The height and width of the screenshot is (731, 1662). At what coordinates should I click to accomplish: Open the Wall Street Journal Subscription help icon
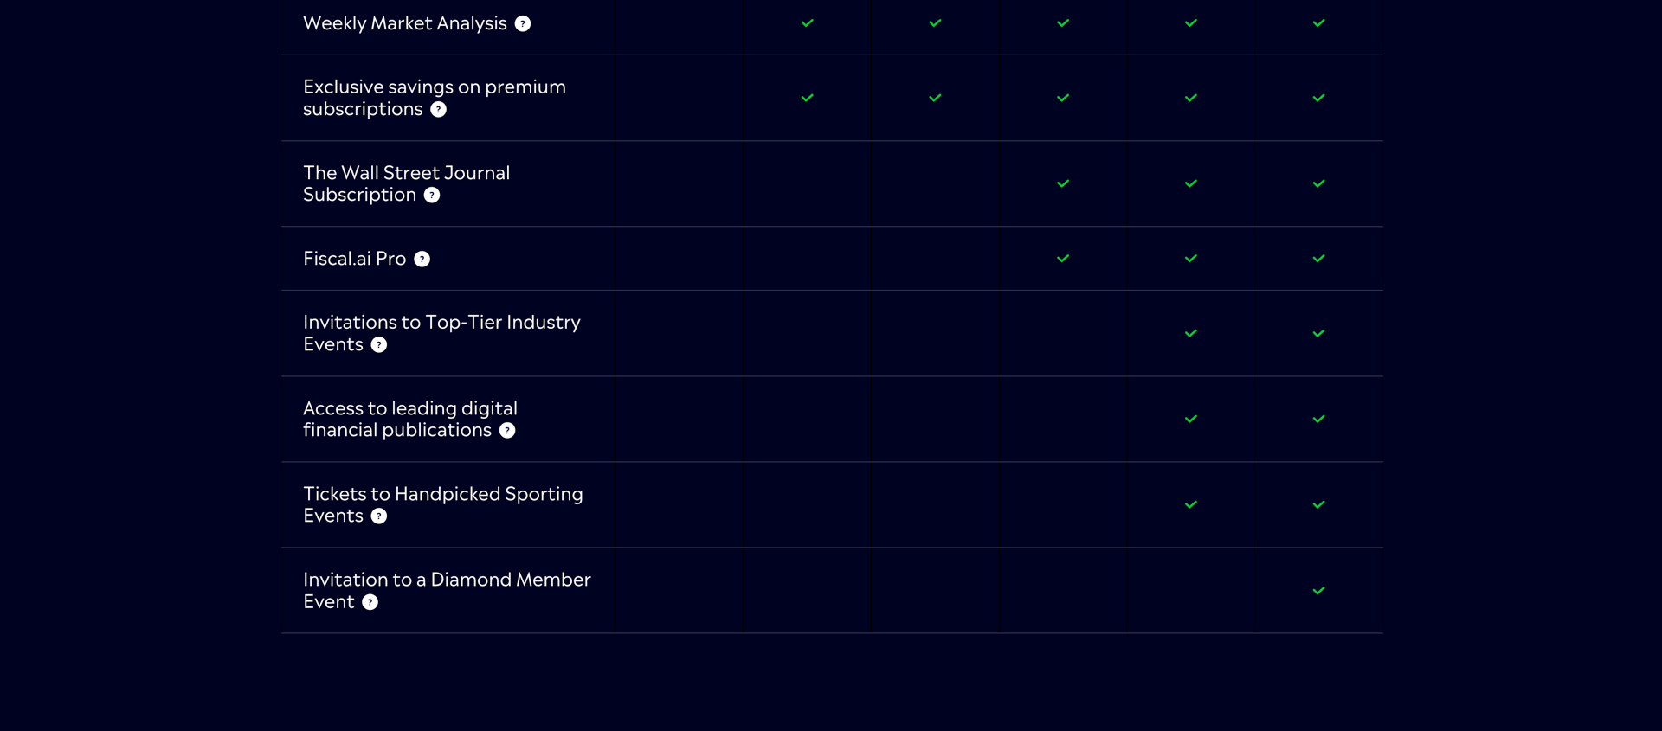coord(432,196)
